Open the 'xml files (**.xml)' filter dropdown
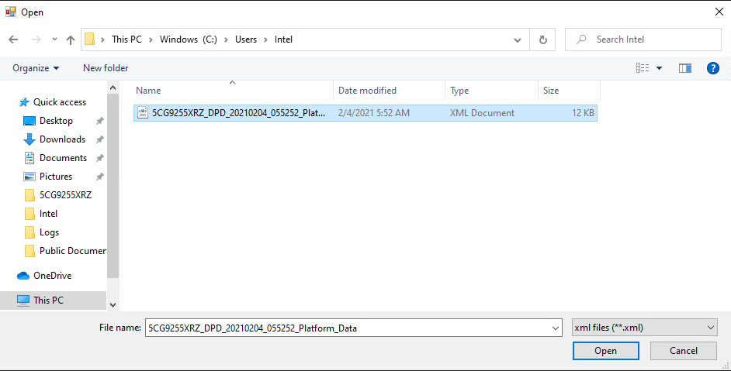Viewport: 731px width, 371px height. 645,328
